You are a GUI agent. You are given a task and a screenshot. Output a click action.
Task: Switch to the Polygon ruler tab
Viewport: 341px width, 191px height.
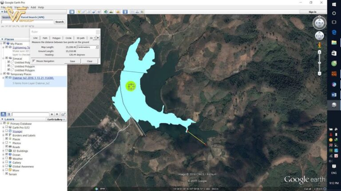pos(56,38)
